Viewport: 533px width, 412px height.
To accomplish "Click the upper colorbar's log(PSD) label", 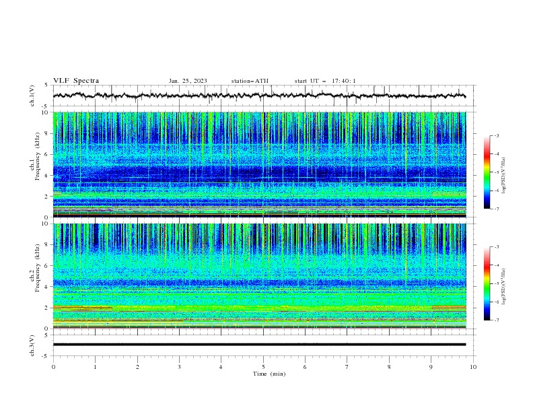I will (504, 176).
